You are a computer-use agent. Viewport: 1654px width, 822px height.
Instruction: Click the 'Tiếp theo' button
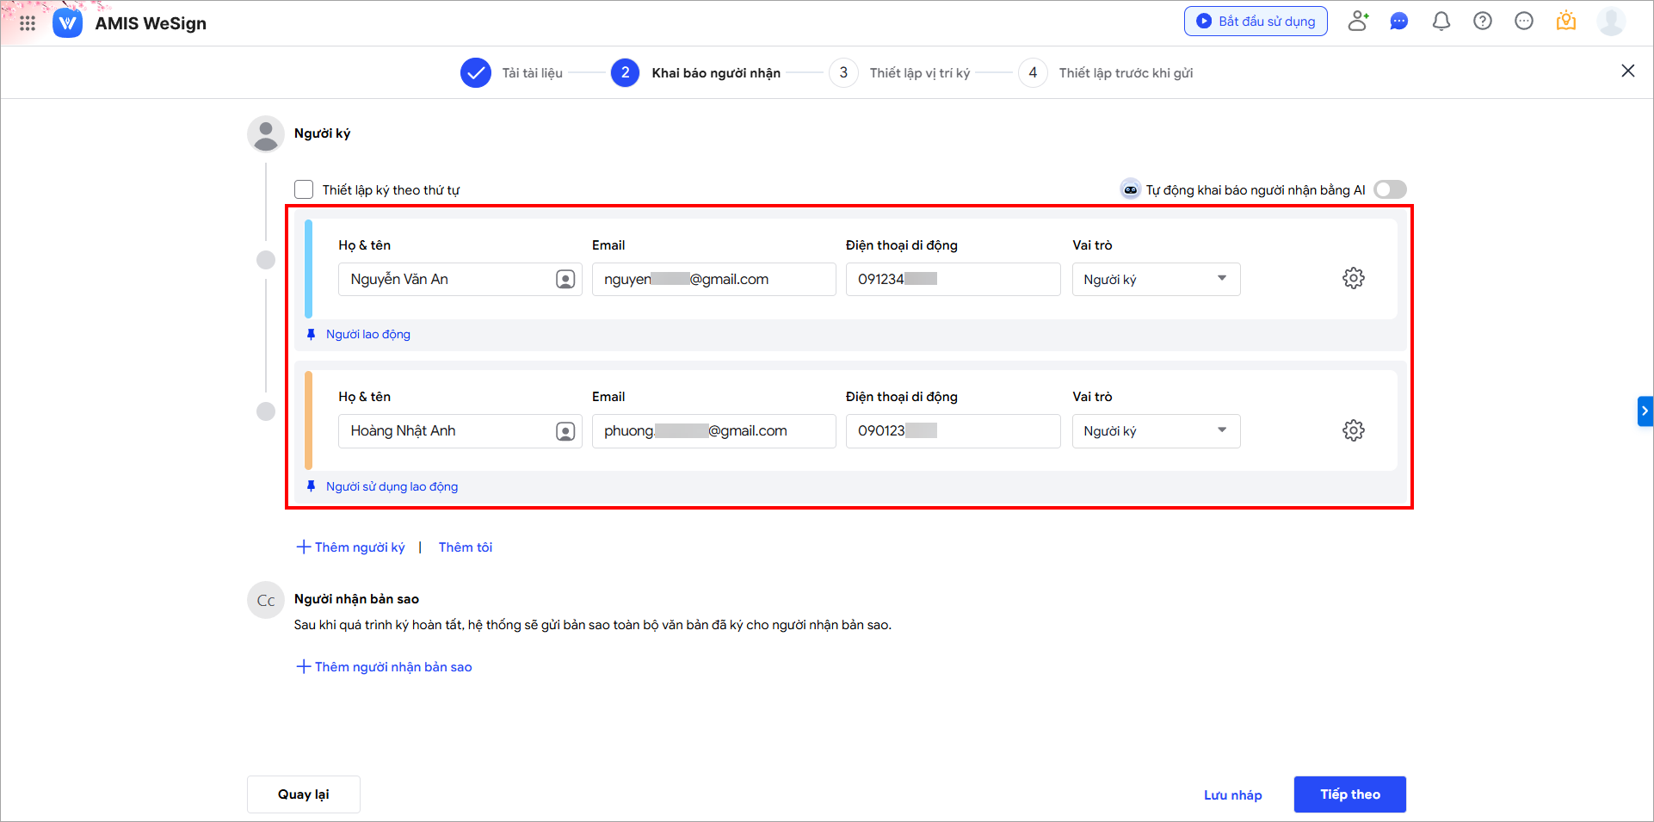click(x=1349, y=794)
